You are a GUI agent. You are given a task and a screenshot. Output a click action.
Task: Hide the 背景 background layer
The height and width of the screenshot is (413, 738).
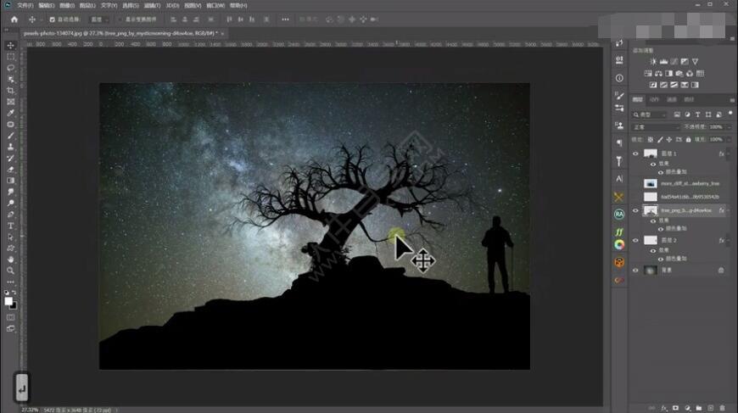(x=635, y=271)
